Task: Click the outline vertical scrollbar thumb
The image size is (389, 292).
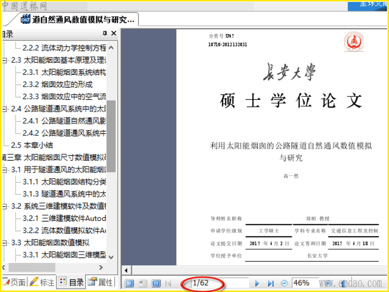Action: click(x=111, y=136)
